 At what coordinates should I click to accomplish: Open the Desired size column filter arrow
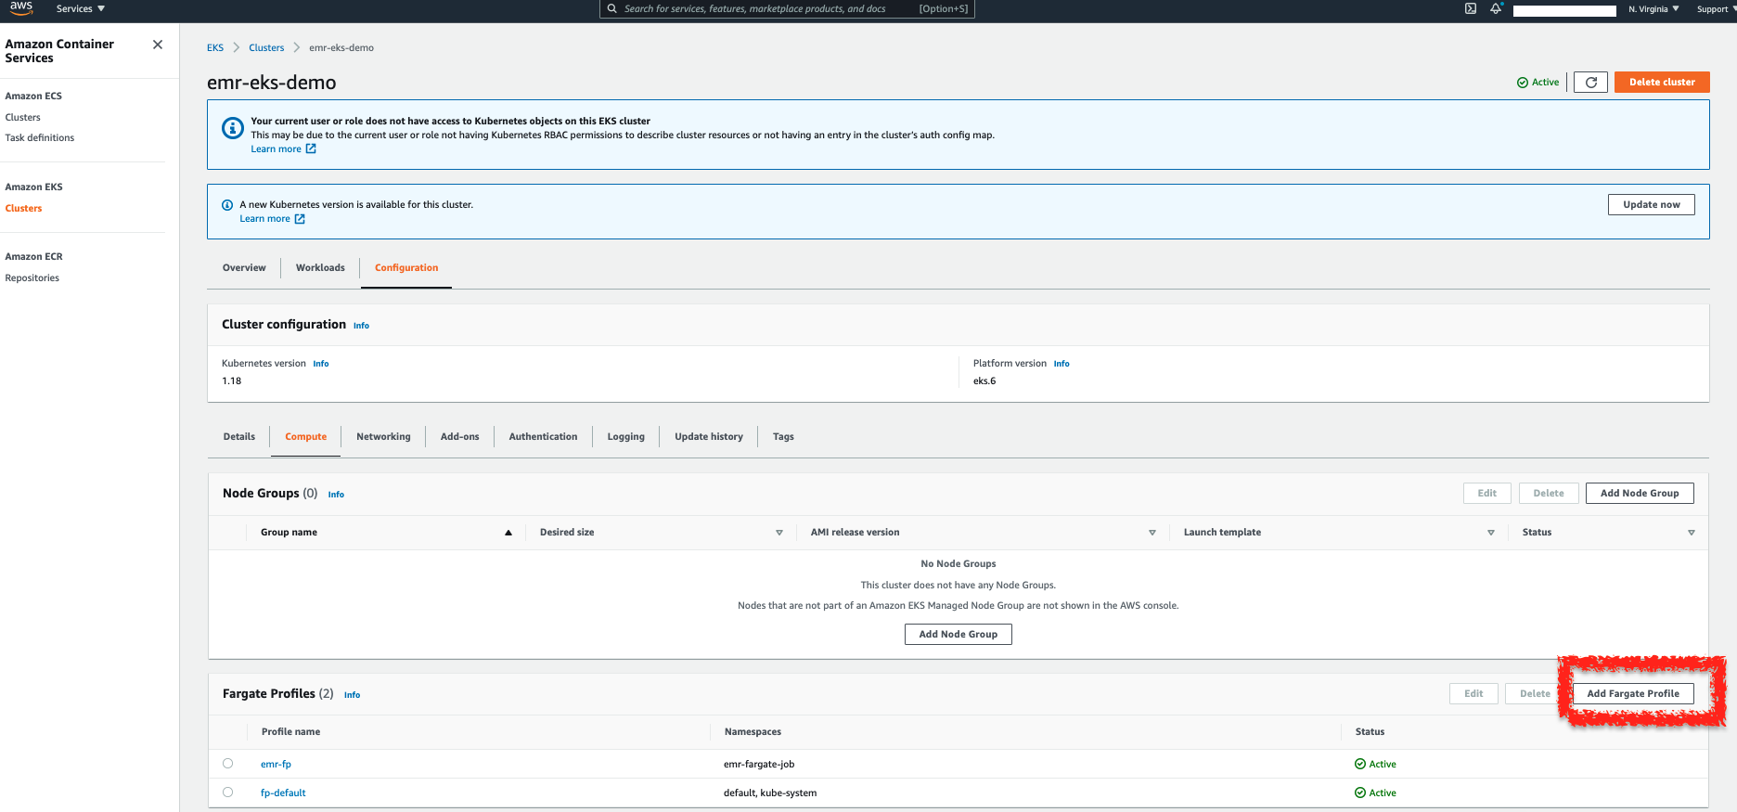tap(779, 533)
